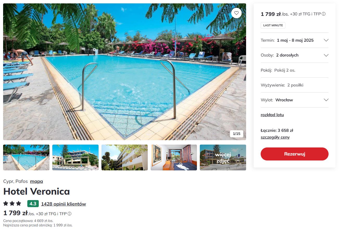Click the green 4.3 rating badge
Image resolution: width=340 pixels, height=229 pixels.
[x=33, y=204]
